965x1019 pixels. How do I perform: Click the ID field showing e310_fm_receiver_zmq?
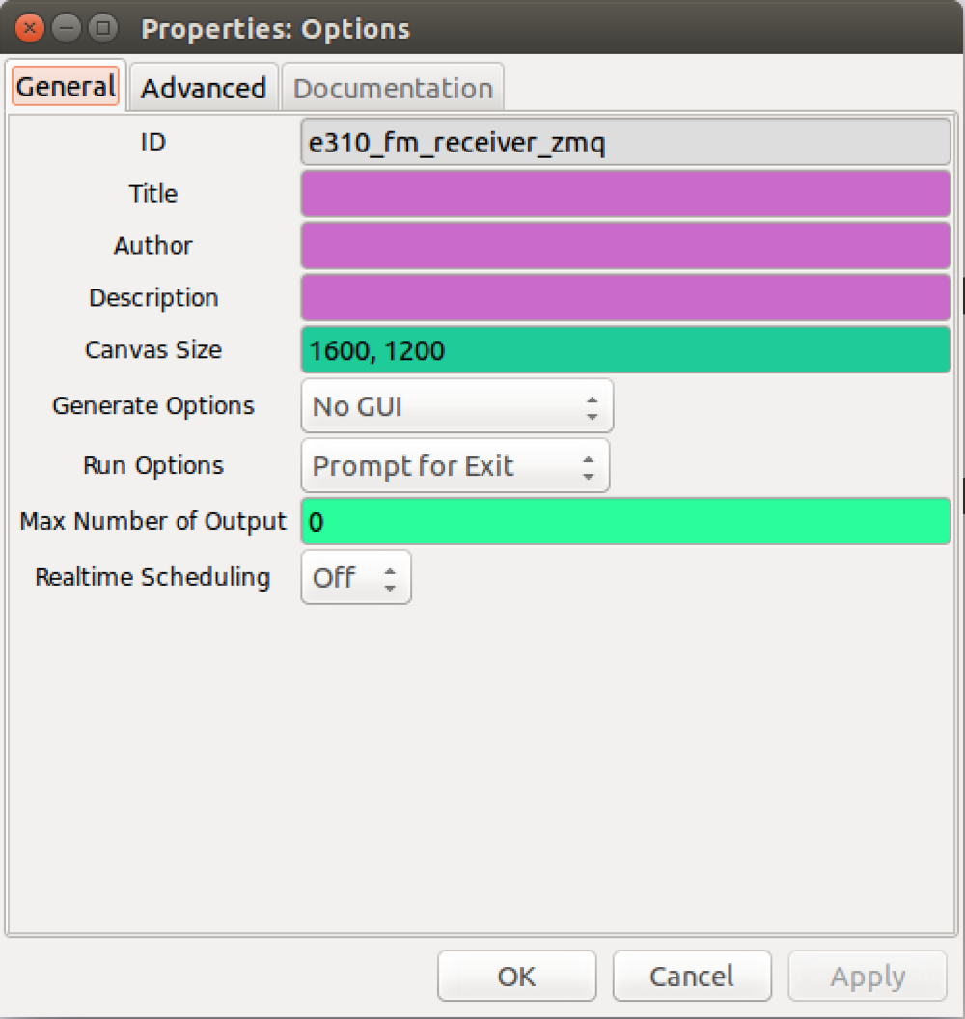coord(625,142)
